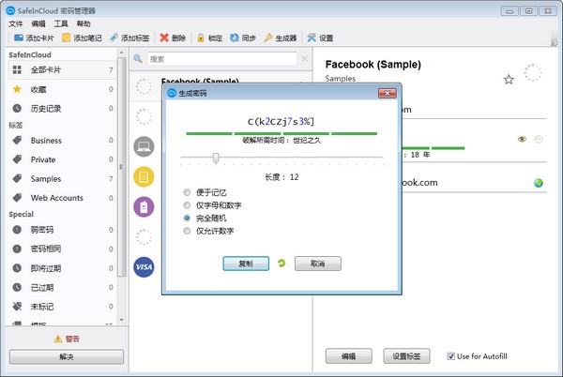Click the clock icon beside the eye icon

539,139
